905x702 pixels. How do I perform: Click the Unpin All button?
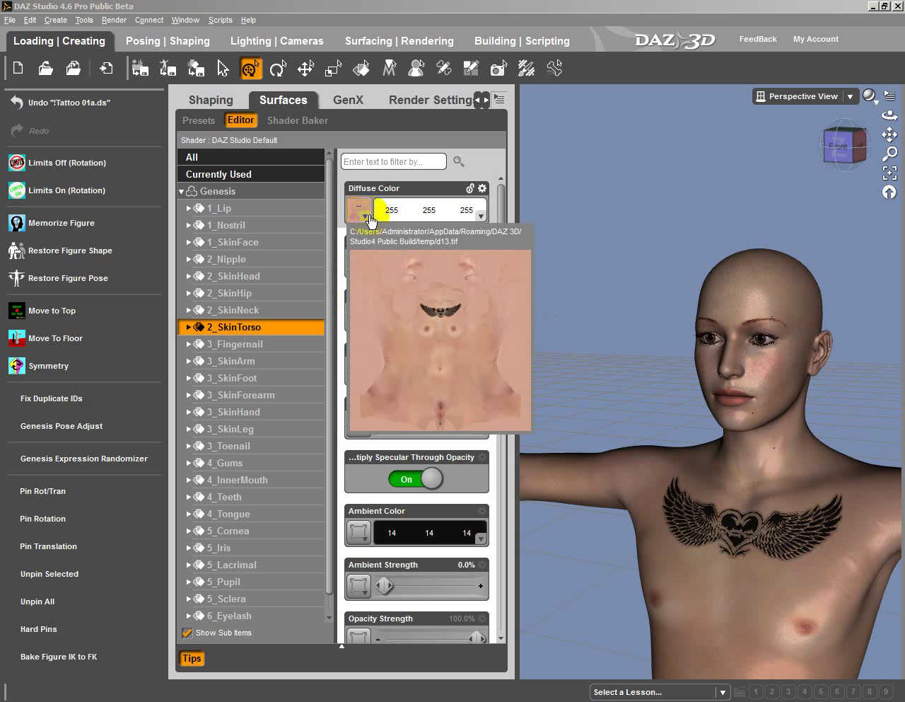(x=37, y=602)
